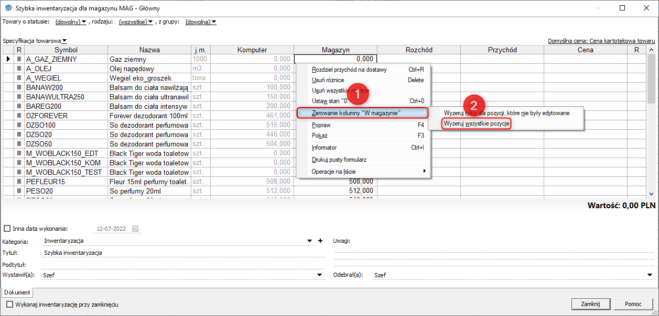Check 'Wykonaj inwentaryzację przy zamknięciu'
The height and width of the screenshot is (316, 659).
[9, 304]
